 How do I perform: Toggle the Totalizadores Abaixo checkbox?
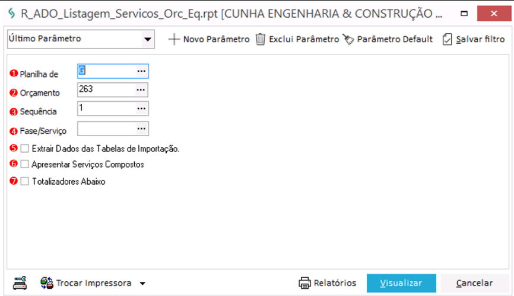point(24,182)
